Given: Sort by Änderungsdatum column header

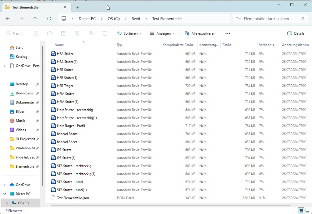Looking at the screenshot, I should pyautogui.click(x=295, y=45).
